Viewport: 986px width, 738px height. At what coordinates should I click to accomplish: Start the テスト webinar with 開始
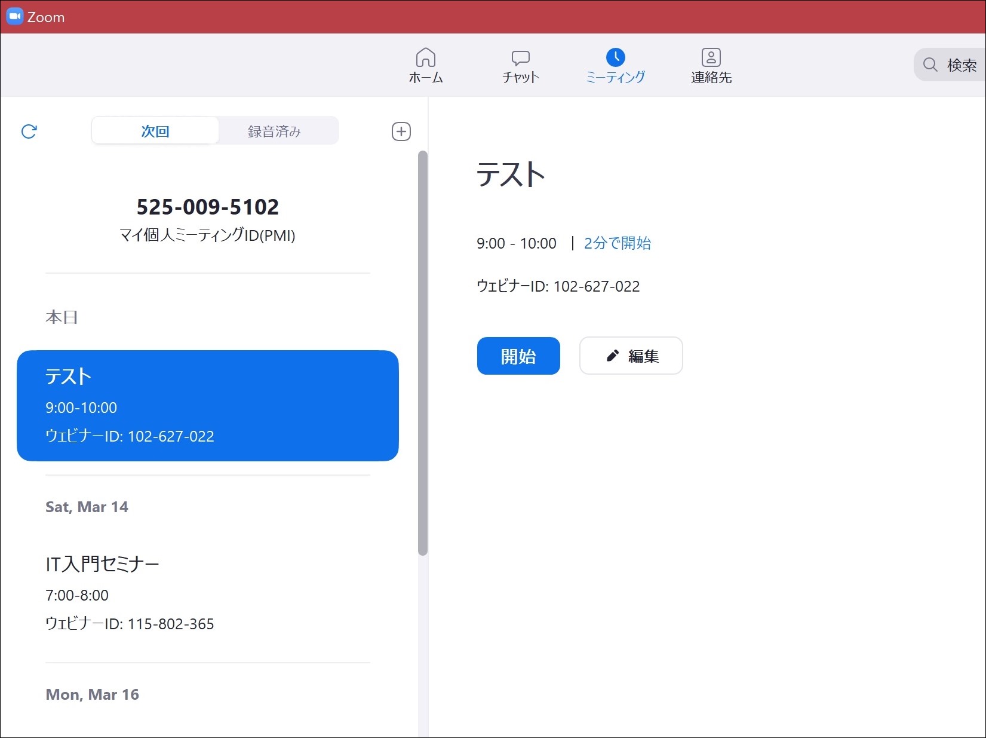point(518,356)
